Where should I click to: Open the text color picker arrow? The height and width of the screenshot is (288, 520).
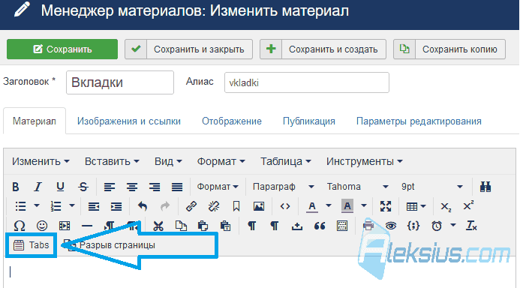pyautogui.click(x=329, y=205)
